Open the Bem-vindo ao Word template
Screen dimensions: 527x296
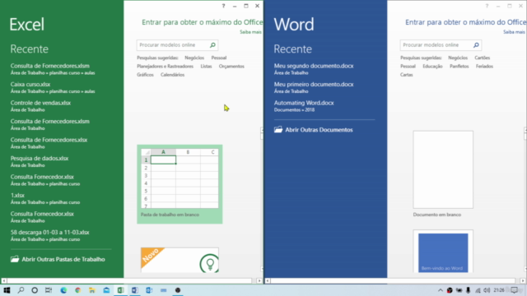coord(443,252)
